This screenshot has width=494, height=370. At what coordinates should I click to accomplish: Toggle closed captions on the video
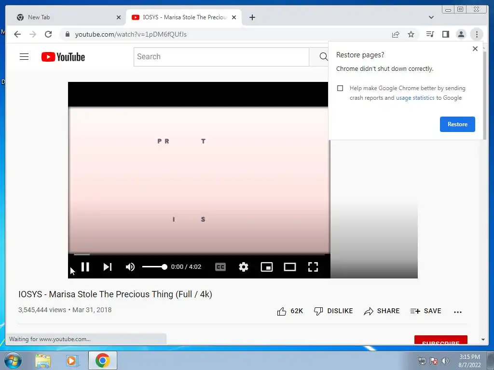point(220,267)
